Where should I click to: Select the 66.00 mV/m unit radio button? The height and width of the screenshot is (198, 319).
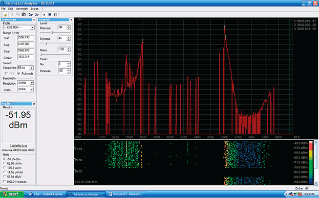pyautogui.click(x=4, y=163)
